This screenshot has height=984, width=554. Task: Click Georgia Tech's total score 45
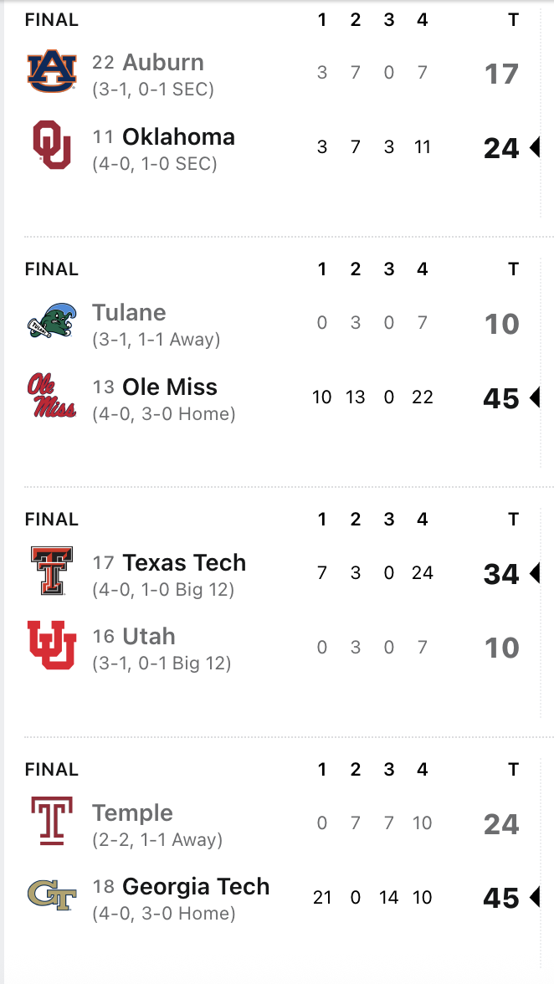coord(501,898)
